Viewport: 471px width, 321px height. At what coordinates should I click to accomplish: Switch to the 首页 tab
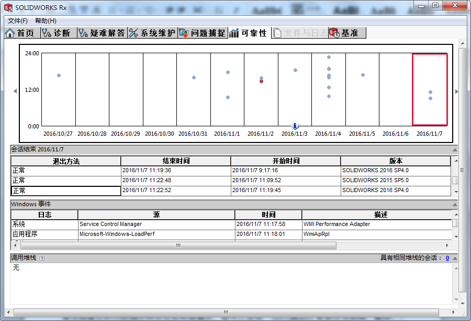[23, 33]
